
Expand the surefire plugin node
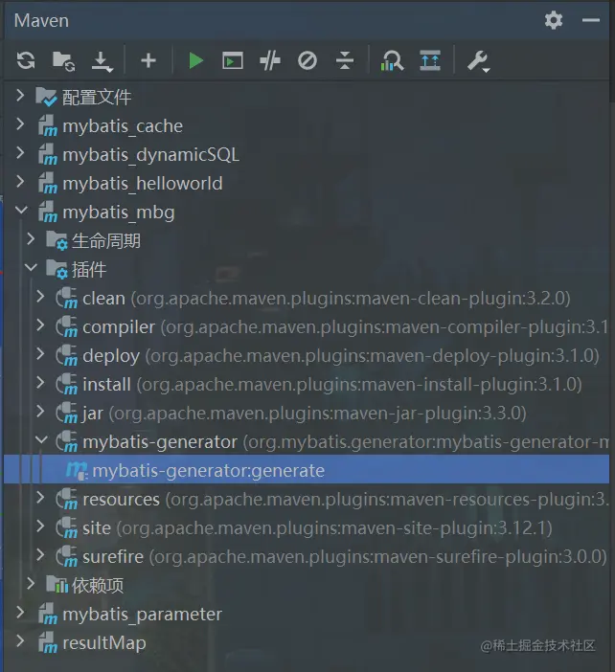(x=40, y=554)
